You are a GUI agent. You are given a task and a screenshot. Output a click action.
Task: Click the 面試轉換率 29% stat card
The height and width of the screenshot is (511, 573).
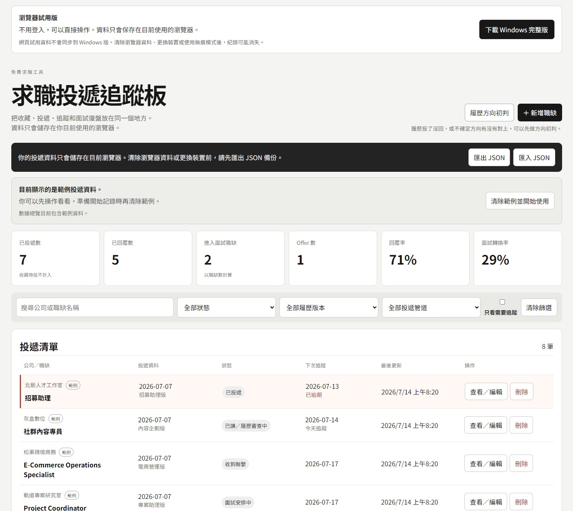(x=518, y=258)
